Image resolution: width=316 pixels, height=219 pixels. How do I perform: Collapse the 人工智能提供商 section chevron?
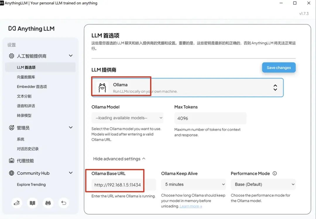click(x=71, y=56)
